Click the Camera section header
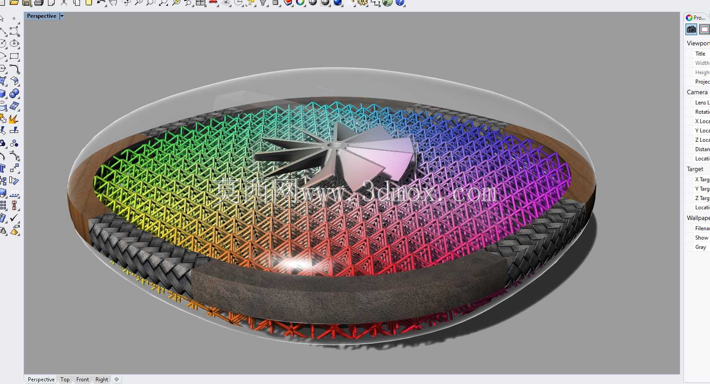Screen dimensions: 710x384 (697, 92)
